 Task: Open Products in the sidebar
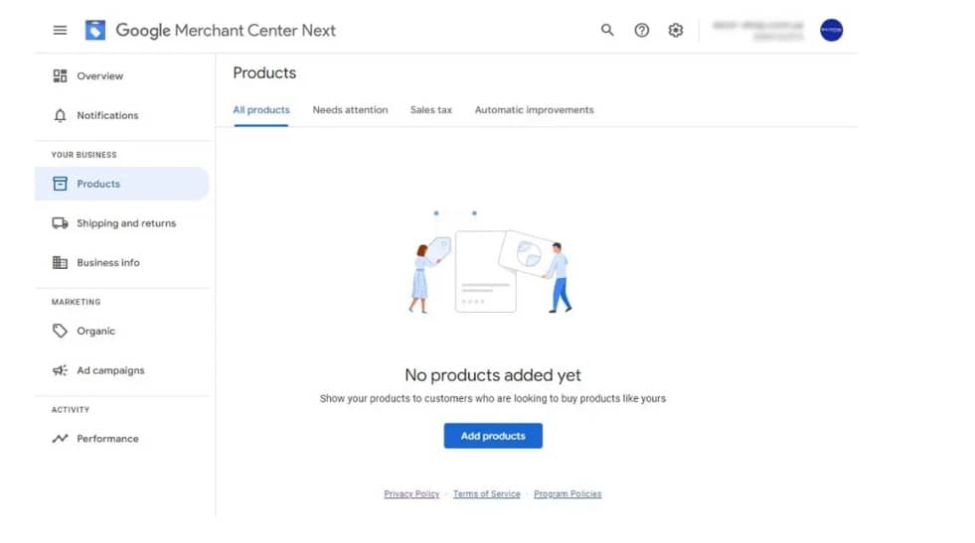[98, 184]
